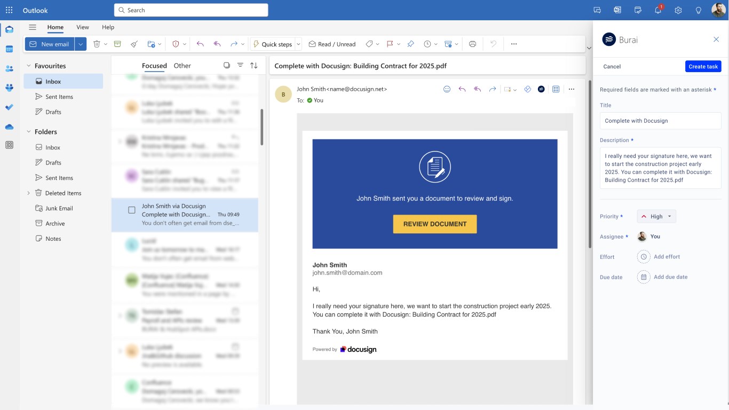Collapse the Favourites folder group
This screenshot has width=729, height=410.
tap(29, 66)
